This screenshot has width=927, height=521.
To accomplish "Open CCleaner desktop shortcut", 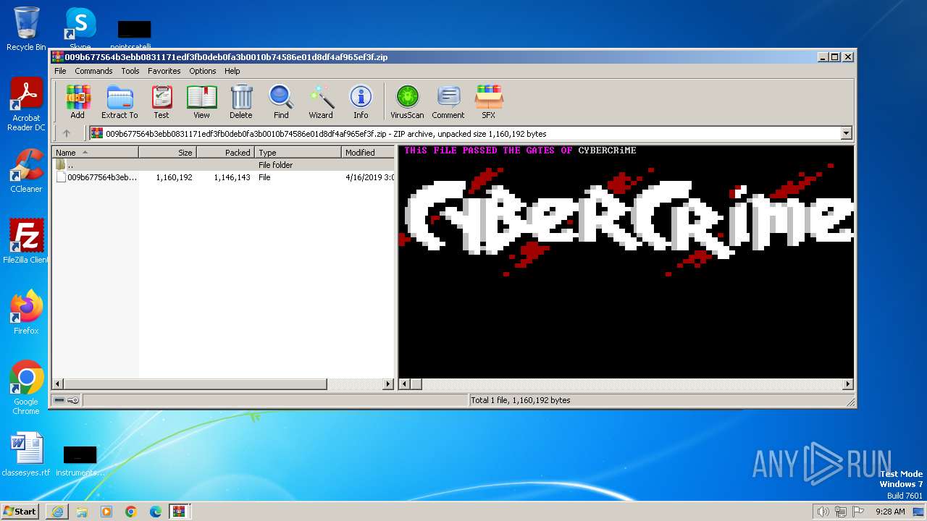I will click(26, 171).
